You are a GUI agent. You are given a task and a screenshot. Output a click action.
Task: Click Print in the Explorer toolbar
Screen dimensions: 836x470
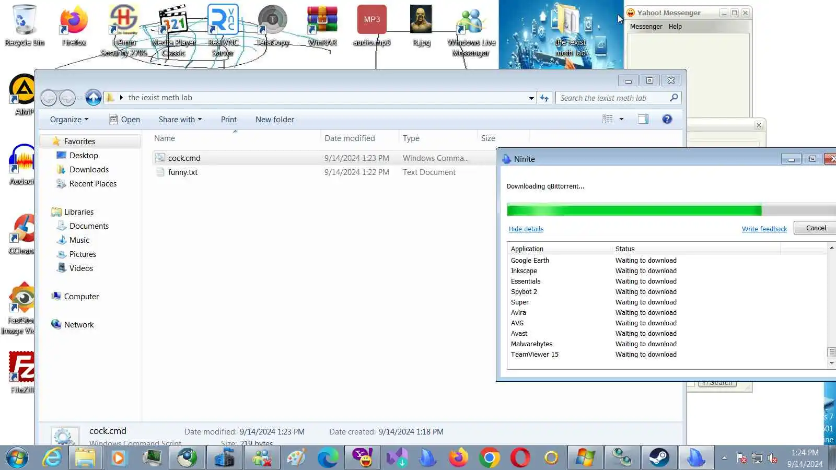click(229, 119)
